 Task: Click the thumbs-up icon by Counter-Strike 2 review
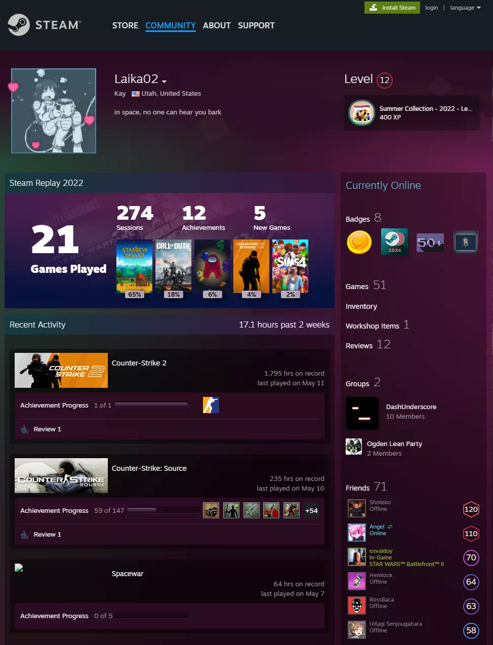click(x=25, y=429)
